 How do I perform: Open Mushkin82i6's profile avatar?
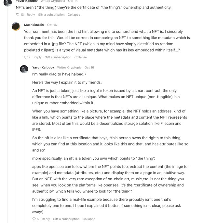pyautogui.click(x=16, y=27)
